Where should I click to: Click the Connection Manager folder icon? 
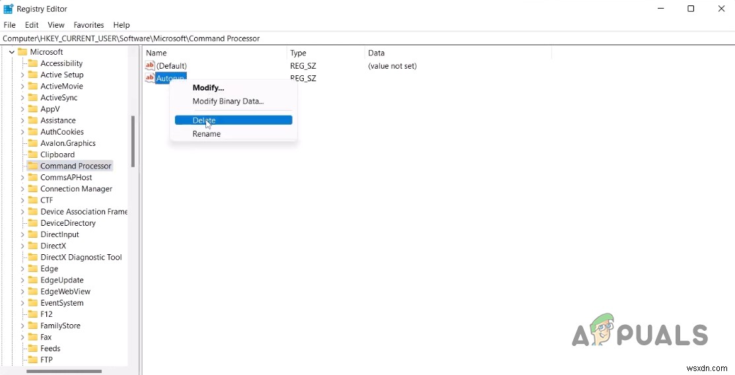pos(32,189)
